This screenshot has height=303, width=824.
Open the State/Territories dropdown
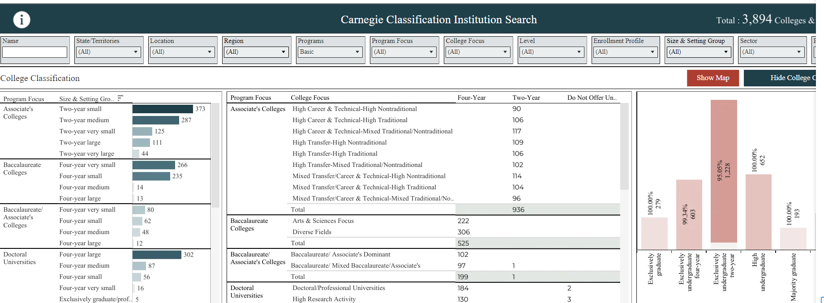(108, 52)
